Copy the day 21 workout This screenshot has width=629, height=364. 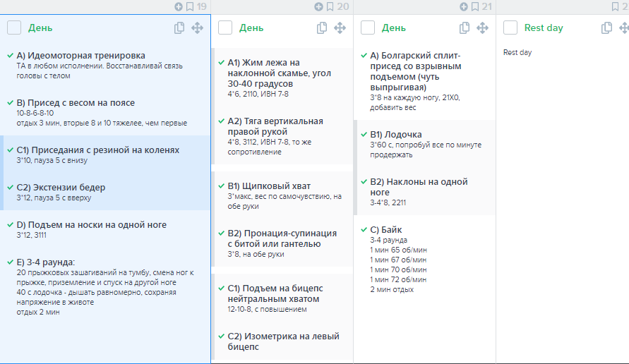point(464,28)
